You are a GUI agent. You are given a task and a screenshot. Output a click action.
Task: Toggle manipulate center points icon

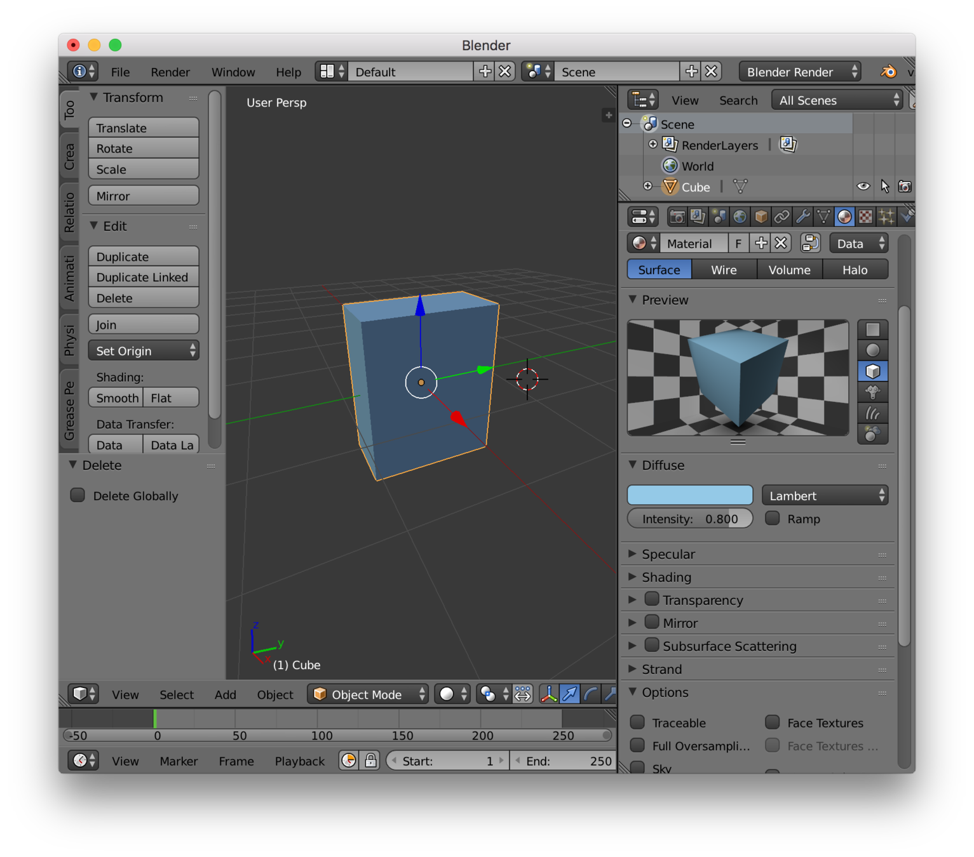pos(523,694)
